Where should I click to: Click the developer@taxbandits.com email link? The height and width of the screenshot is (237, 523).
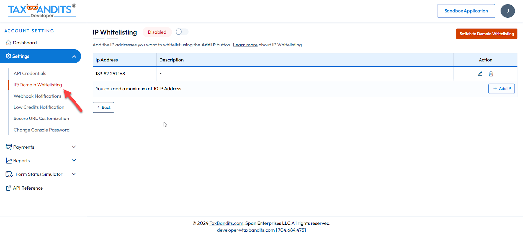246,230
